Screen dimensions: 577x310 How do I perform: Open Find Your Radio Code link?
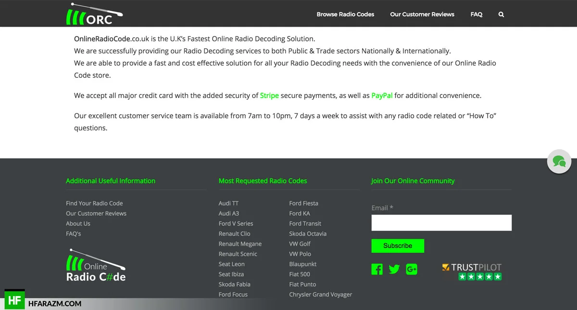pyautogui.click(x=94, y=203)
